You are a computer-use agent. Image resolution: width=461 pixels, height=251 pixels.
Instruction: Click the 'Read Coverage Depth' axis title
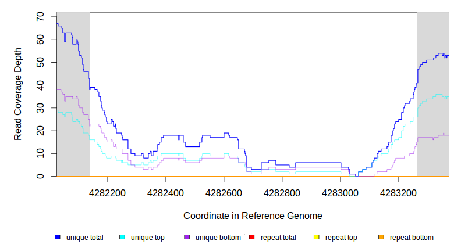click(x=18, y=94)
